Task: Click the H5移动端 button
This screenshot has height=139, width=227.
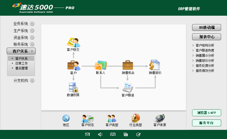Action: (207, 28)
